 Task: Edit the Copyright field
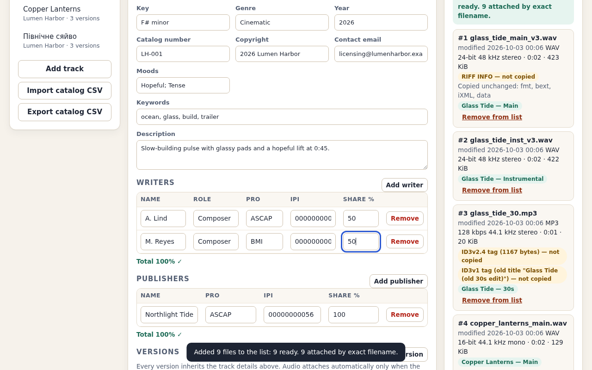282,54
